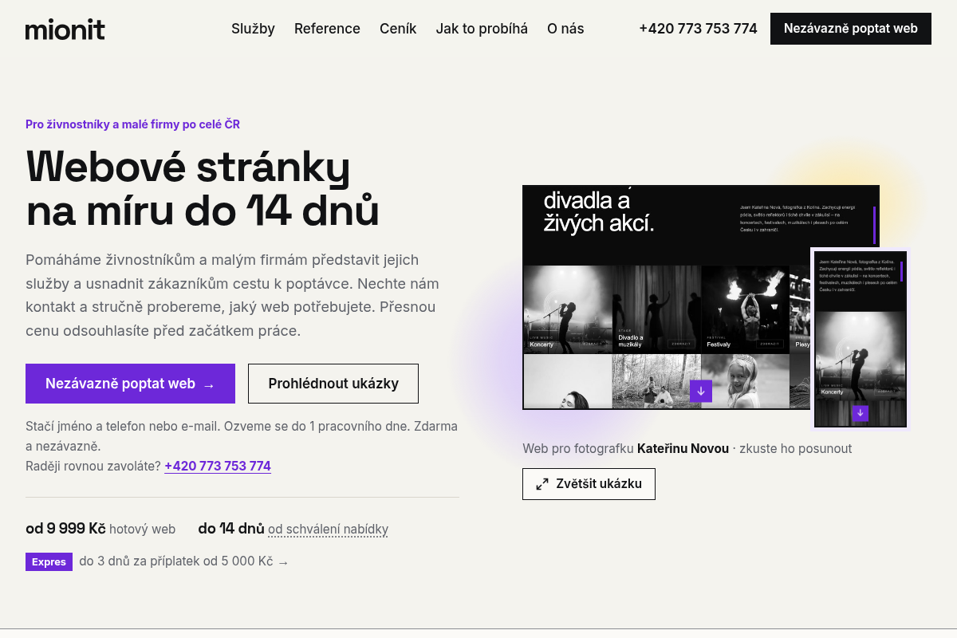The image size is (957, 638).
Task: Go to the Reference section
Action: click(327, 29)
